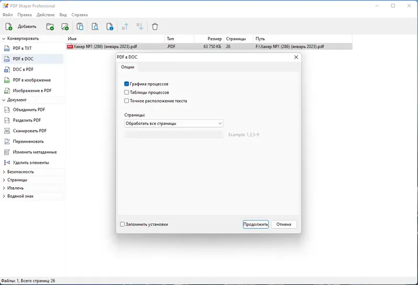Expand the Водяной знак section
418x285 pixels.
4,196
